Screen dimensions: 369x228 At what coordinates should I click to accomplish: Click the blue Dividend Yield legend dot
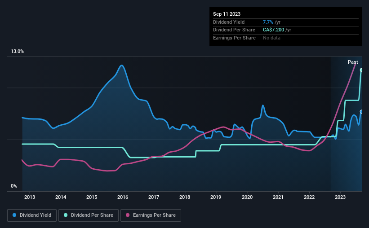(x=14, y=215)
